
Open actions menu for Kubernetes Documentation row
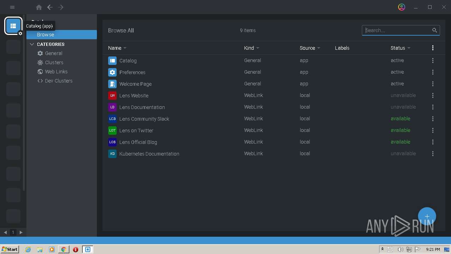pos(433,154)
